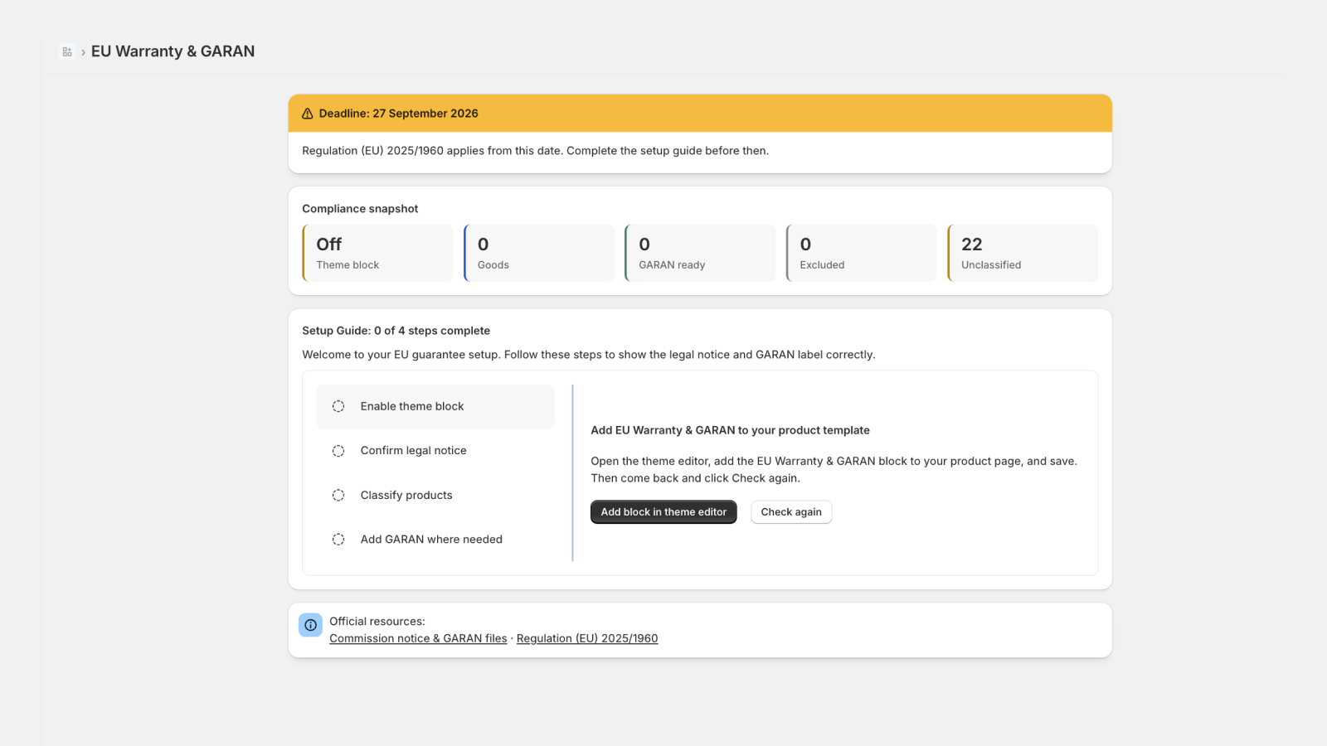Click the Theme block Off stat card

click(378, 253)
